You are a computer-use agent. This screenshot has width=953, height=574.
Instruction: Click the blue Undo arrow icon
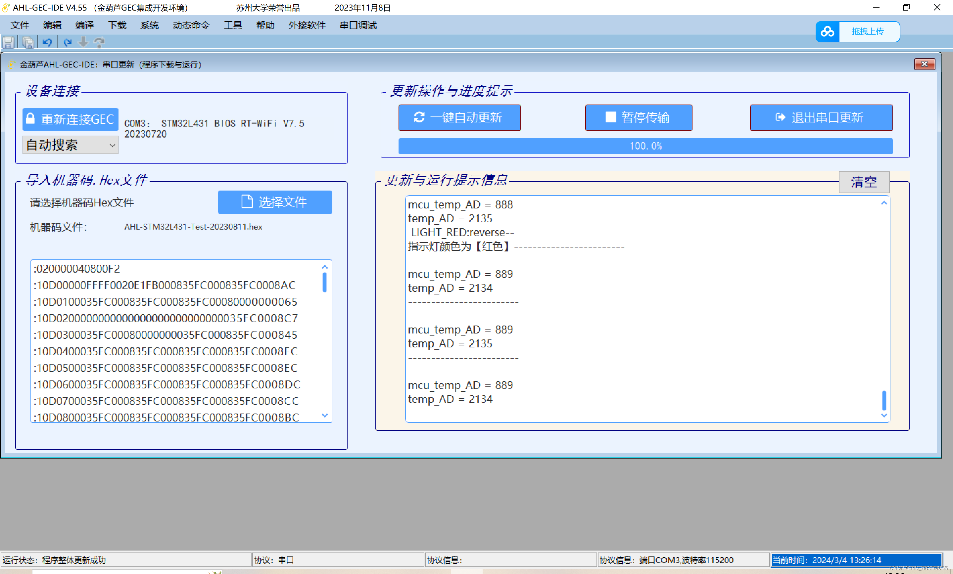(47, 42)
